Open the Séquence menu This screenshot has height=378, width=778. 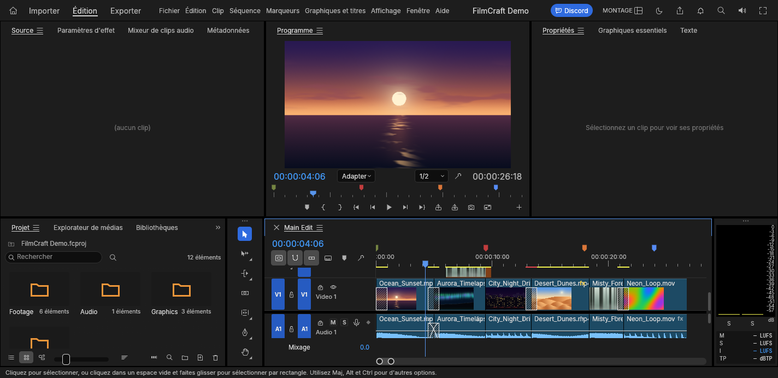pos(245,11)
